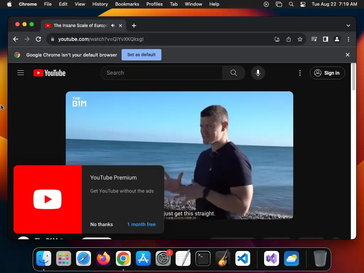Open Firefox from the Dock
This screenshot has height=273, width=364.
(103, 258)
